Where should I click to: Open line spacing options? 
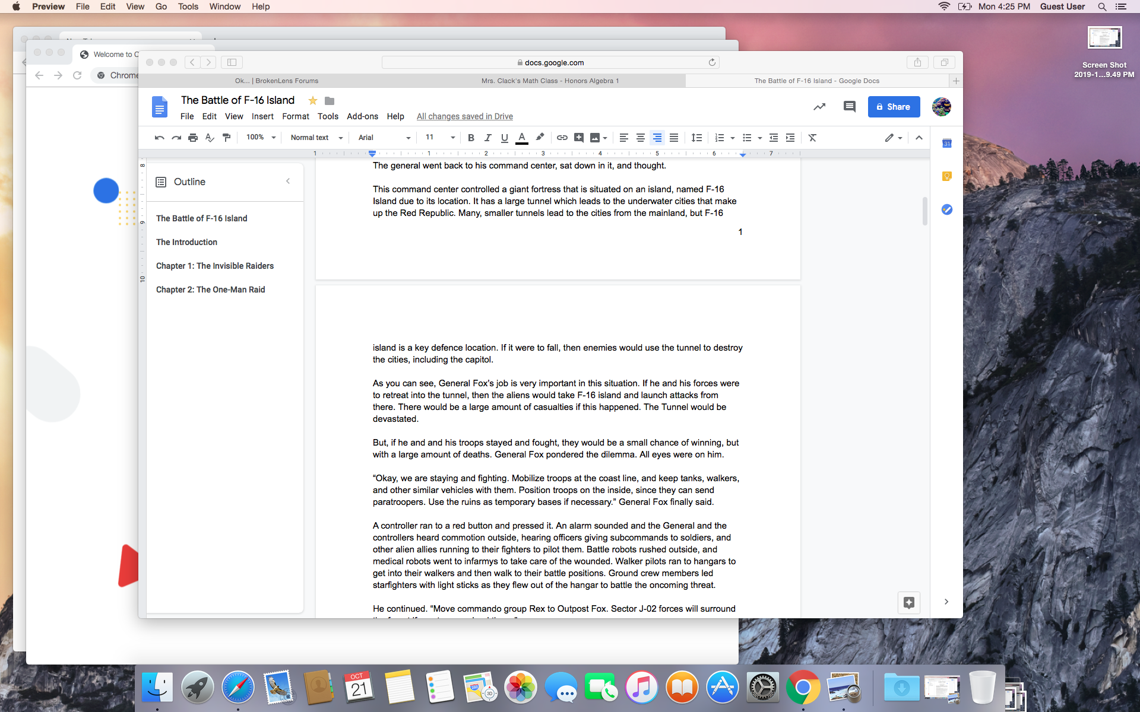[697, 138]
